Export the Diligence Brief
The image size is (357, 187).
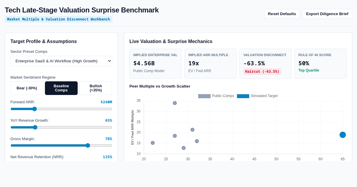coord(327,14)
